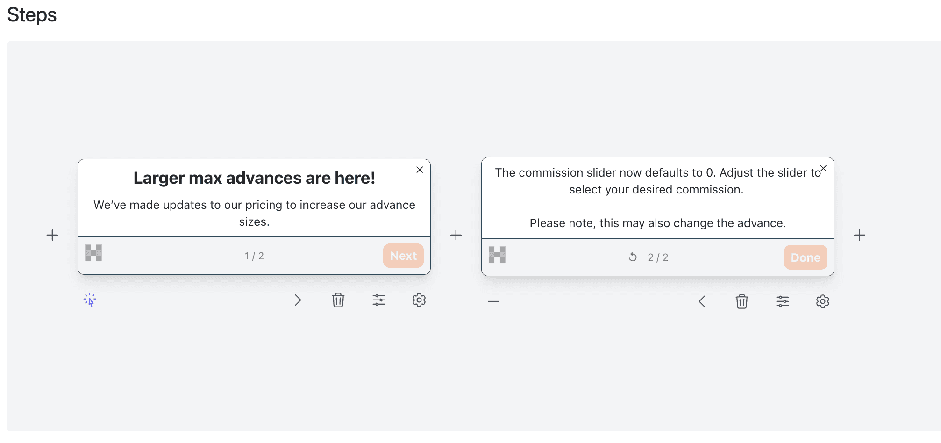941x443 pixels.
Task: Click the '2 / 2' progress indicator
Action: coord(658,257)
